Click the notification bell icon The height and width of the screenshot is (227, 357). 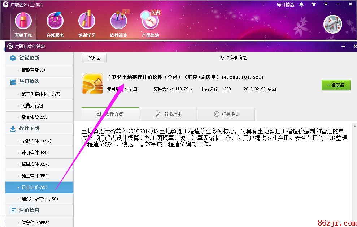coord(301,4)
